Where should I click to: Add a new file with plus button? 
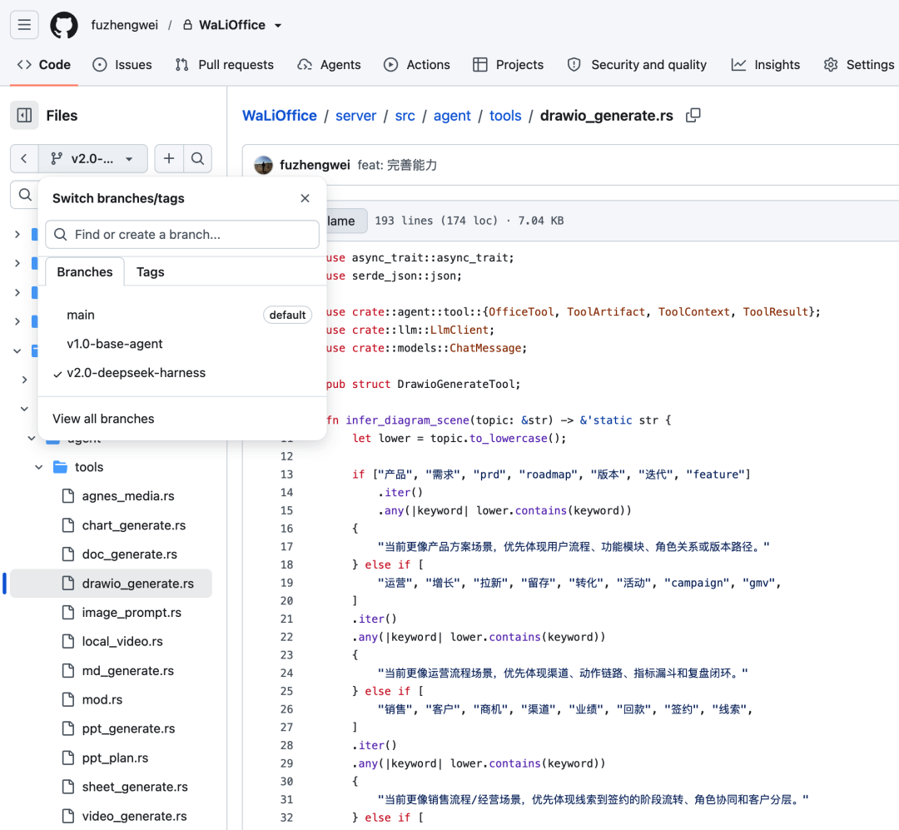[169, 158]
